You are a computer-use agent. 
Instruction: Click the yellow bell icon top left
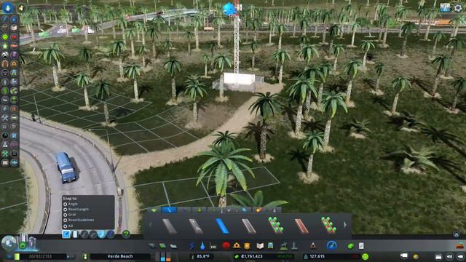20,8
